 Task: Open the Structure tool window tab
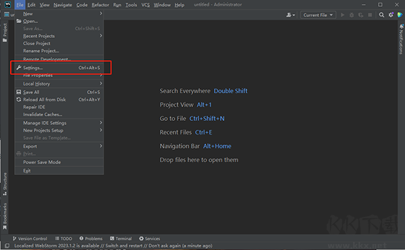coord(5,184)
